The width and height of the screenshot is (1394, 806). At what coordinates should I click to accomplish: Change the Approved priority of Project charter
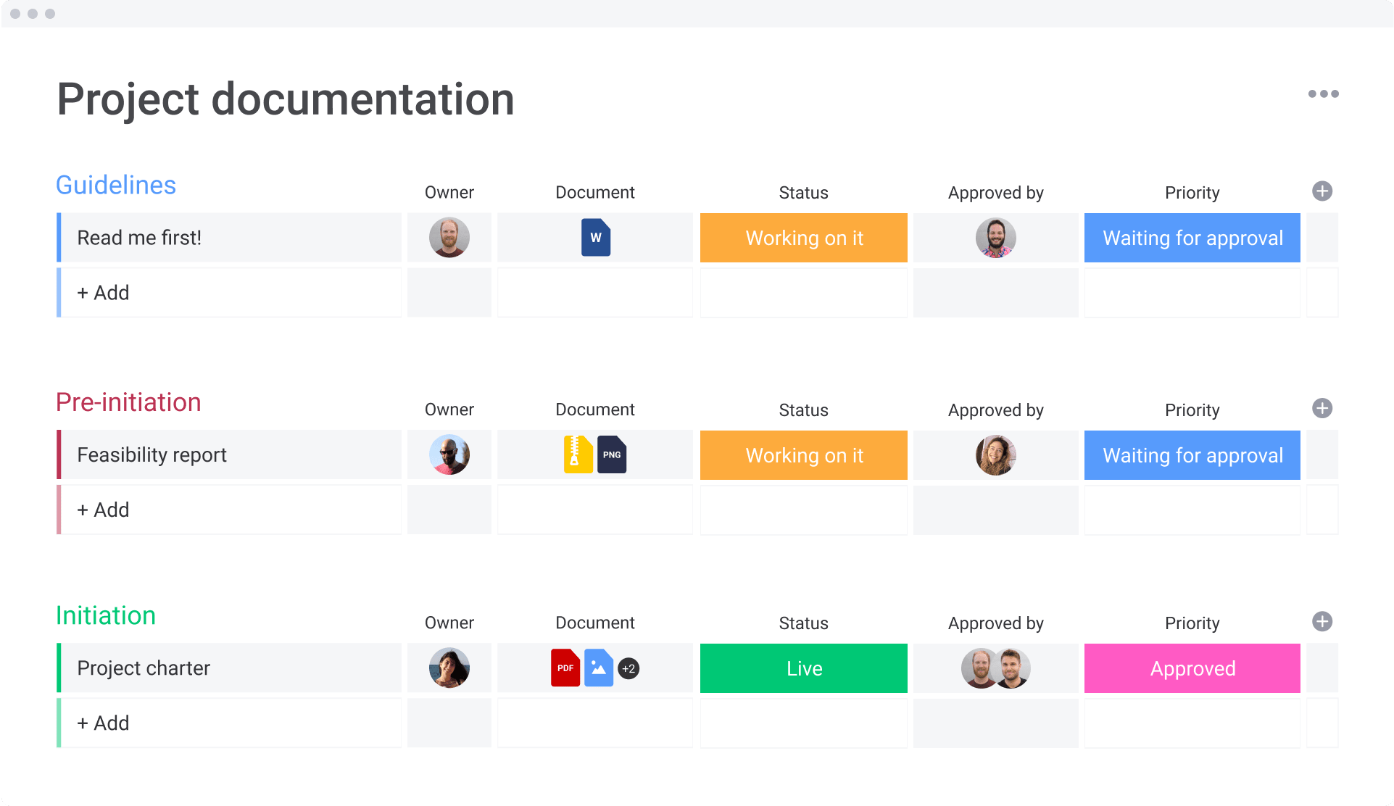[1191, 668]
